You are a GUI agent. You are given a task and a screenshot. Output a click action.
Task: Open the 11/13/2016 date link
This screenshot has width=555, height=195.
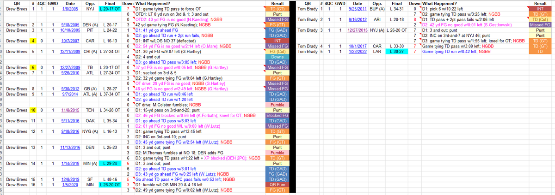coord(69,147)
